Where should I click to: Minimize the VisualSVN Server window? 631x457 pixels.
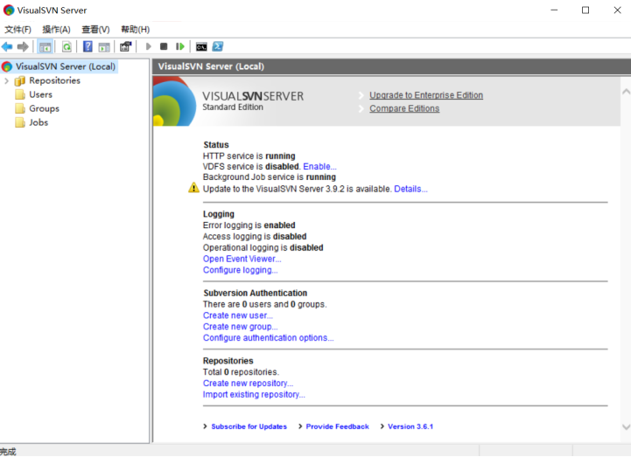point(554,10)
